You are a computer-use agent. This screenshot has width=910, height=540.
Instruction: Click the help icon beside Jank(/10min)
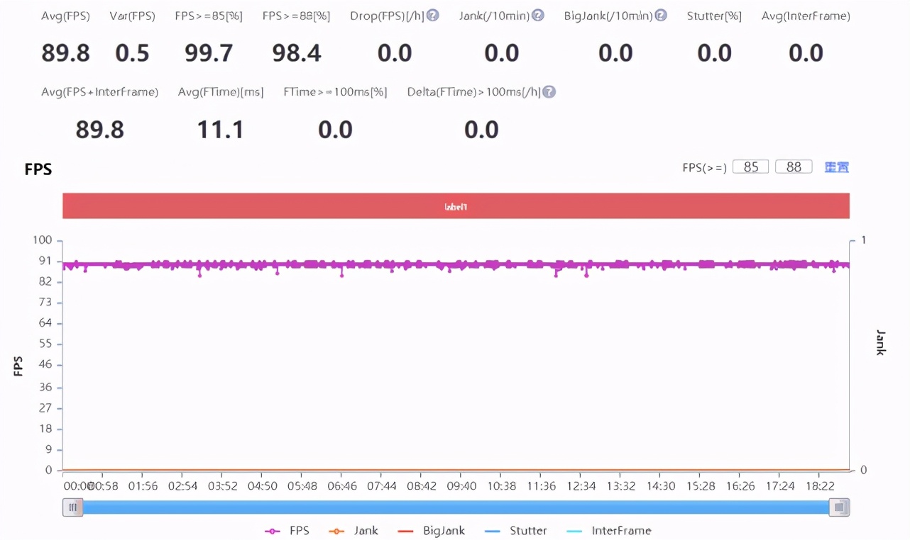point(538,16)
